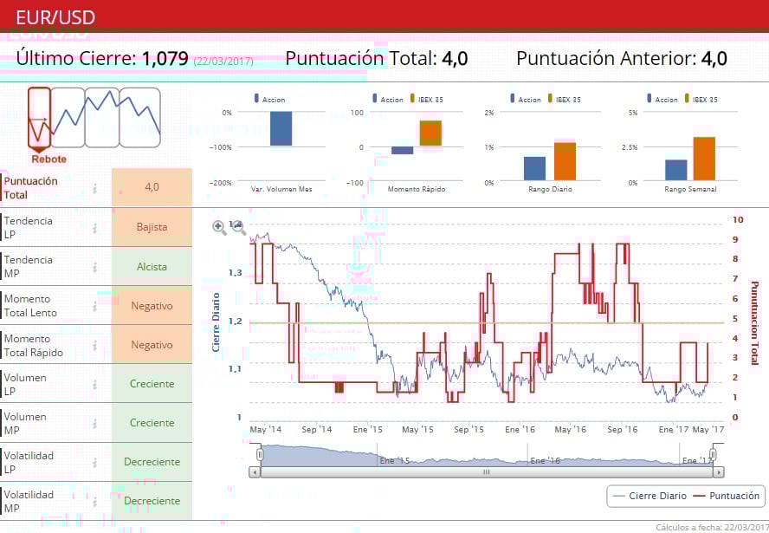Open info icon beside Volumen MP row
769x533 pixels.
pos(95,423)
